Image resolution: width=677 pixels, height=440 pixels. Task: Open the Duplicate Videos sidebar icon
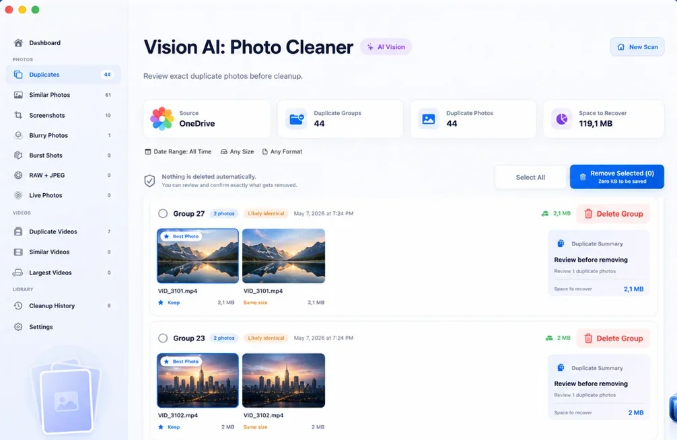point(18,231)
